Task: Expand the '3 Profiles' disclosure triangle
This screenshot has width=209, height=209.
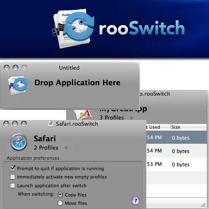Action: coord(132,118)
